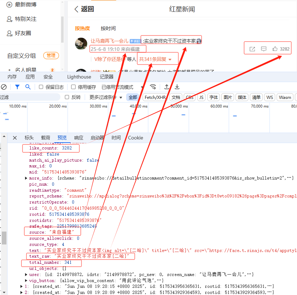Click the like_counts: 3282 property
The image size is (297, 295).
51,148
